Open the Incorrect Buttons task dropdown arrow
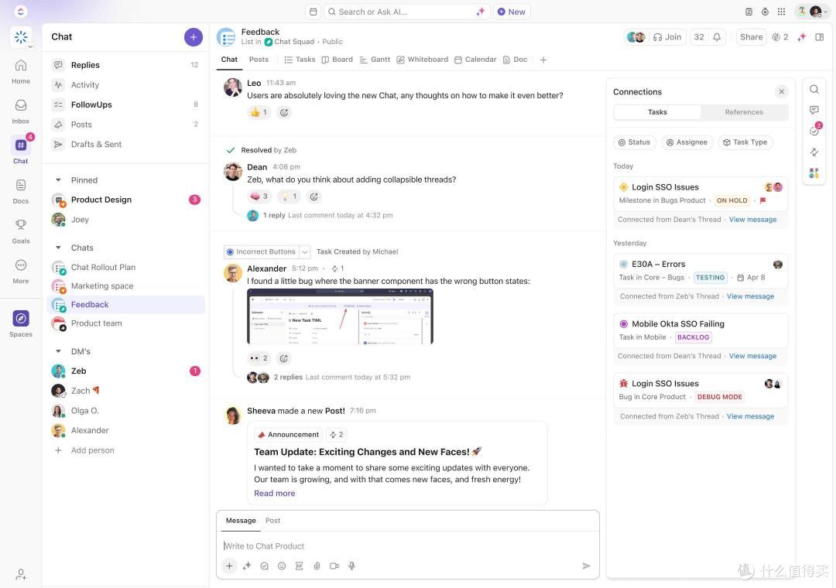 click(x=305, y=251)
